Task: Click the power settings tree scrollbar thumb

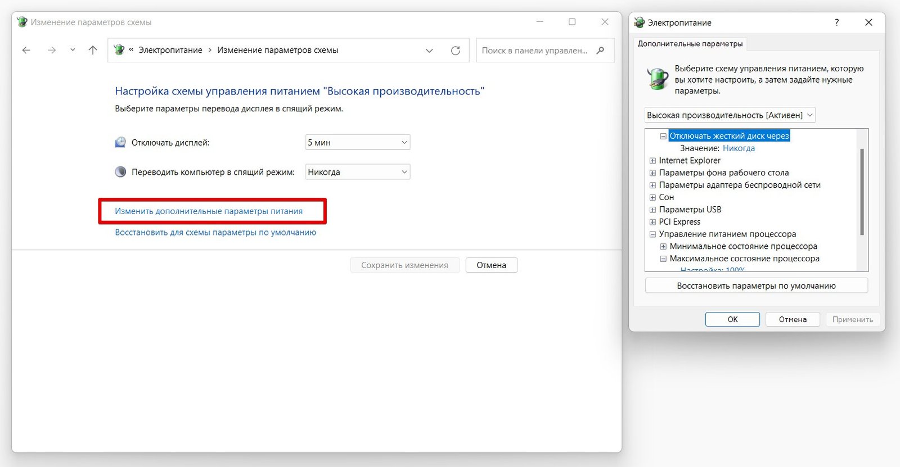Action: 862,192
